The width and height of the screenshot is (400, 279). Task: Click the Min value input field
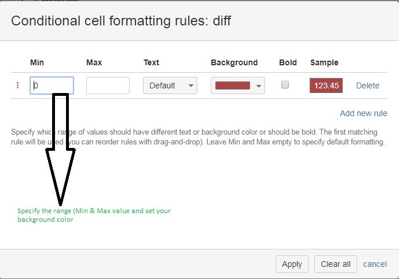click(x=52, y=85)
